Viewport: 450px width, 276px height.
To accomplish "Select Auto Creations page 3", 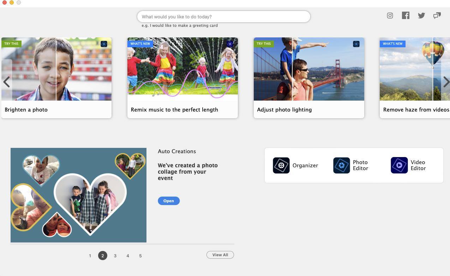I will pyautogui.click(x=115, y=256).
